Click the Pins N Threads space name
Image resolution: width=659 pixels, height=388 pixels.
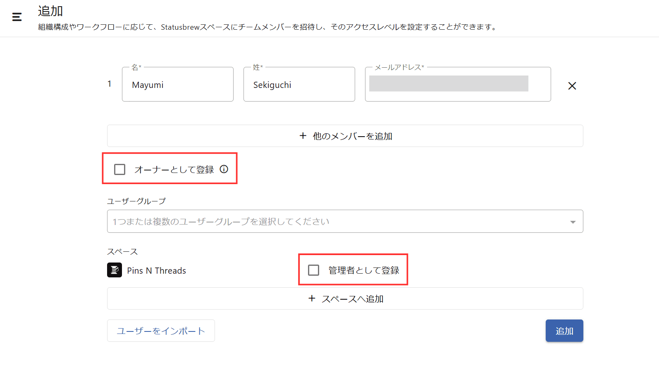(157, 271)
